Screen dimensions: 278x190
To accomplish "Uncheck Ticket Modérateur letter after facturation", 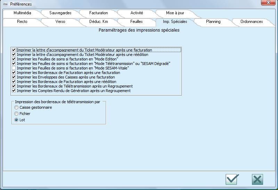I will [14, 50].
